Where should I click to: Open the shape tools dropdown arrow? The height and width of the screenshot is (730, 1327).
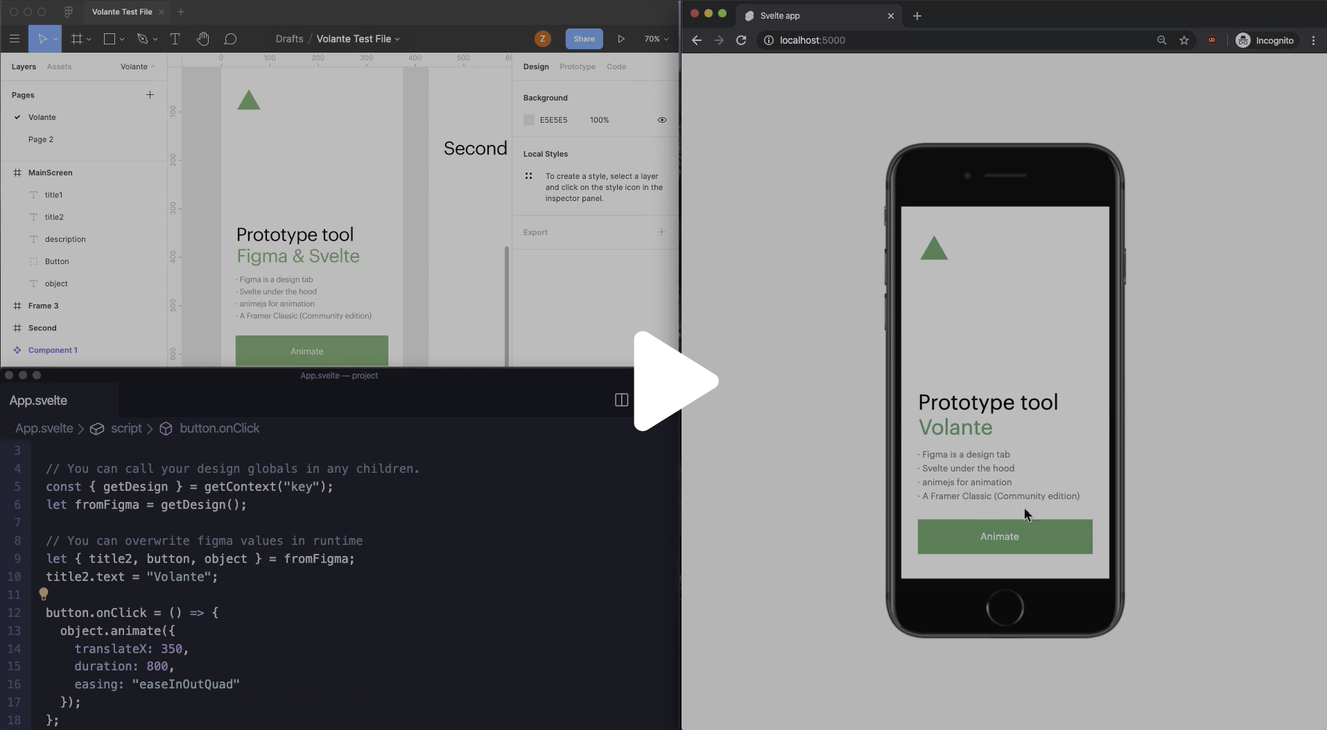tap(122, 40)
